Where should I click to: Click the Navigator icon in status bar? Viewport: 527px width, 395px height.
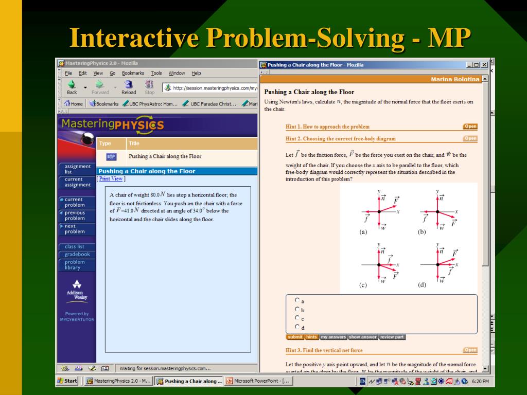(x=65, y=368)
